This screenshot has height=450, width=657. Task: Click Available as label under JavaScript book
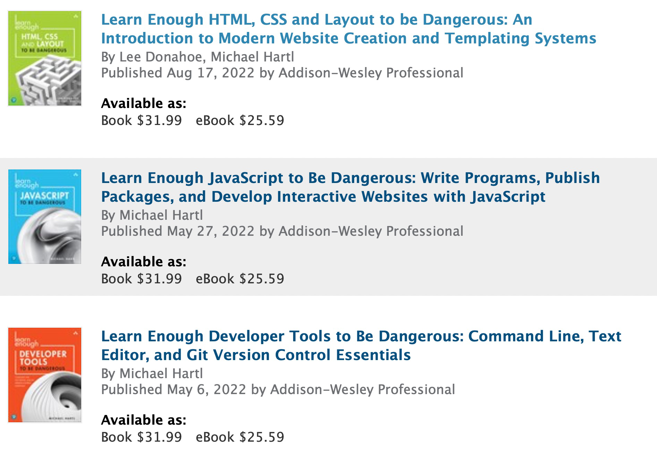click(x=144, y=262)
